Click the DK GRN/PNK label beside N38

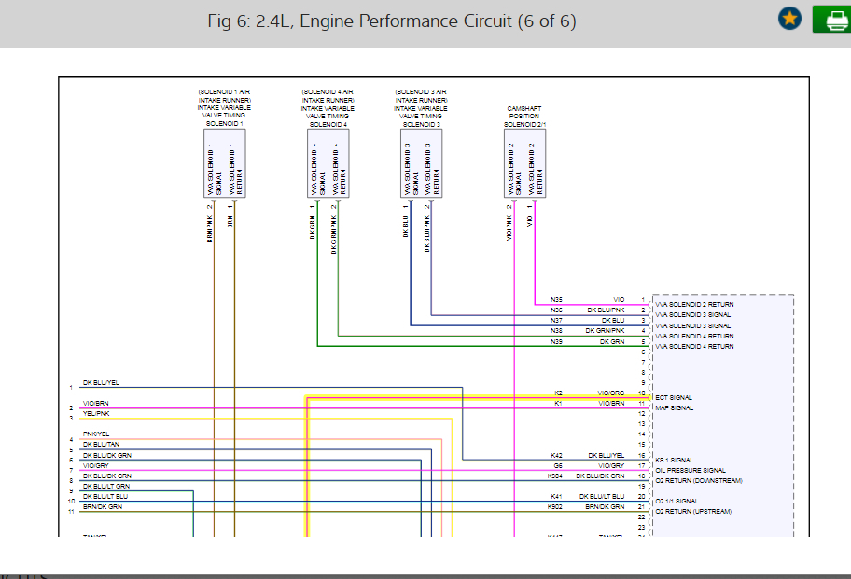(605, 331)
